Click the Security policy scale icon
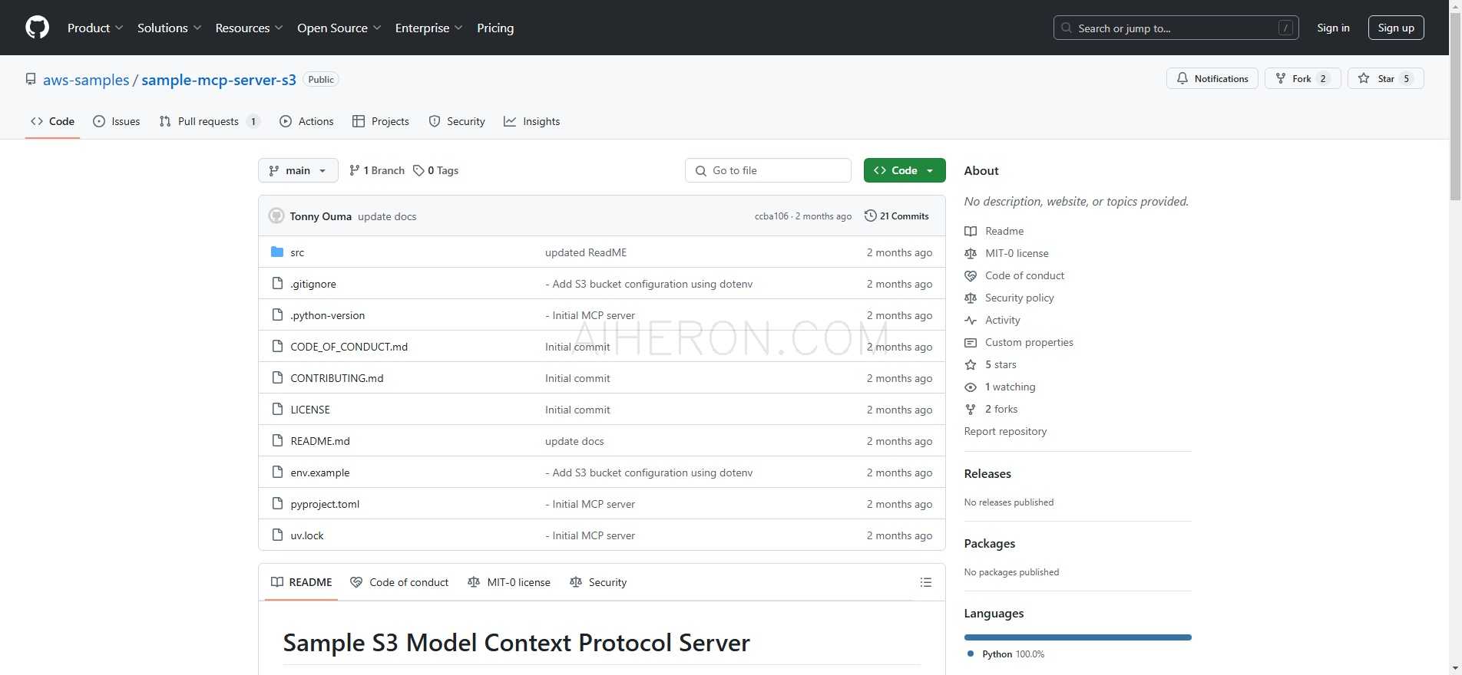This screenshot has height=675, width=1462. [971, 298]
